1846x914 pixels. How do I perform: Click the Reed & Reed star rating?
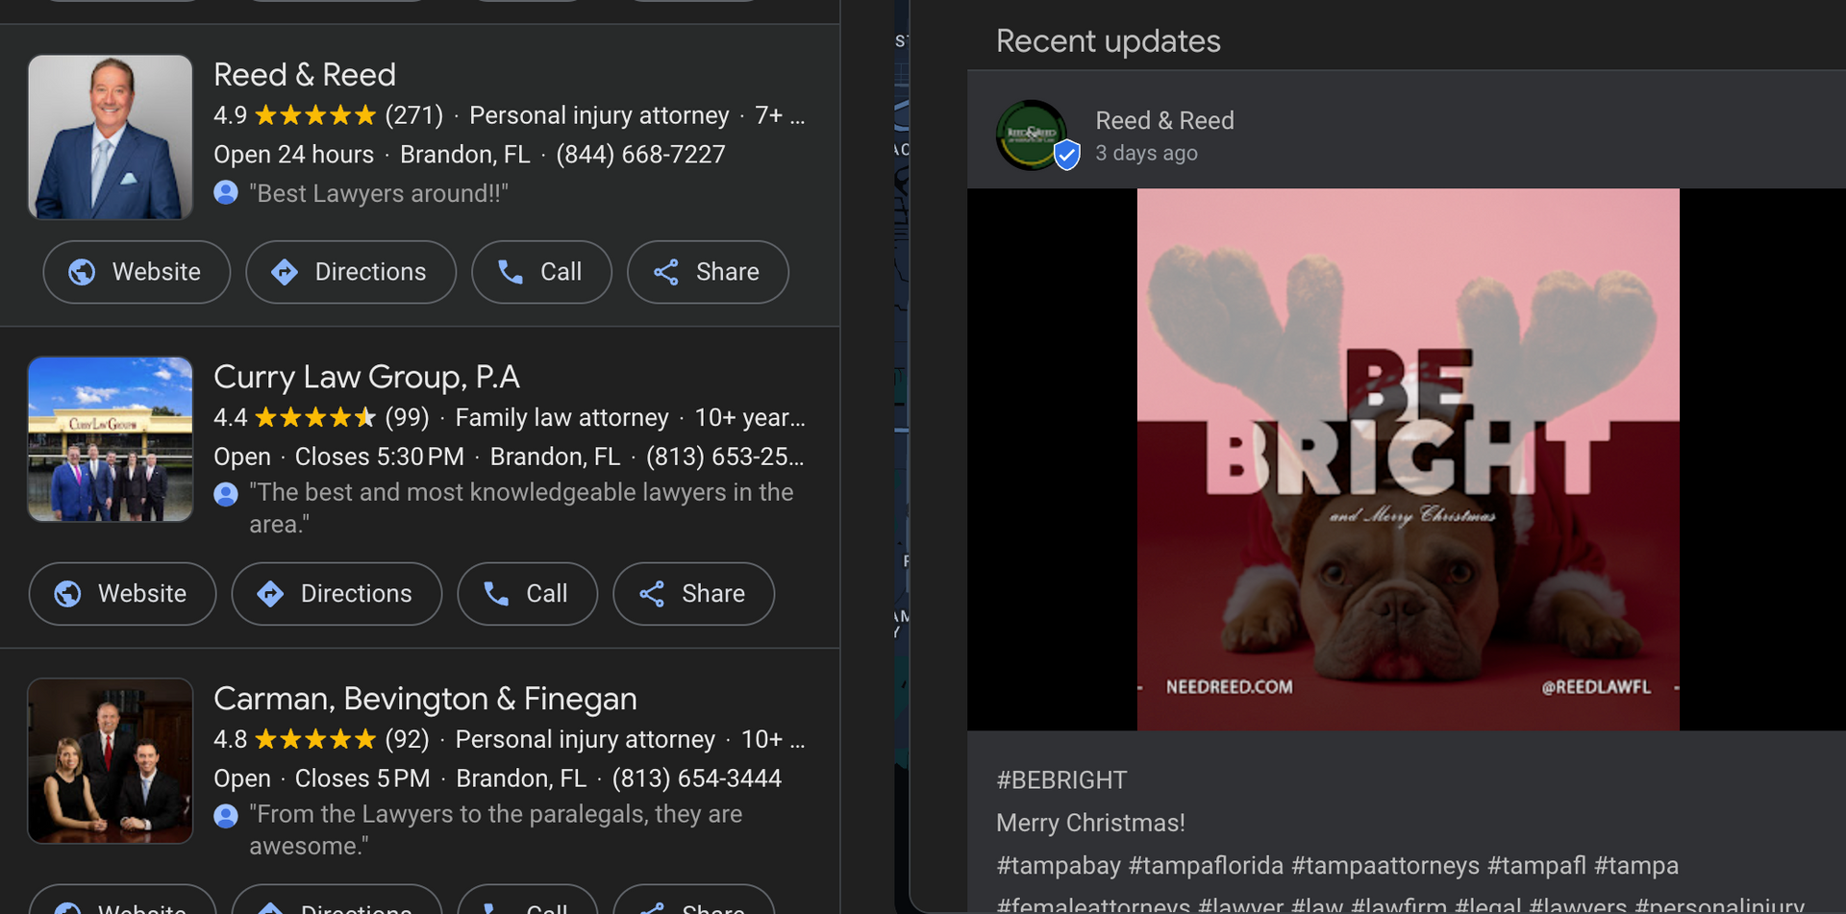point(315,115)
